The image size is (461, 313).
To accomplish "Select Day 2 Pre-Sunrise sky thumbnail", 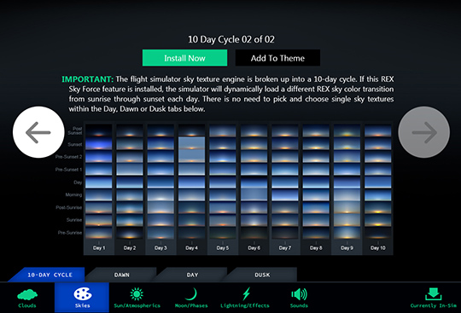I will [130, 233].
